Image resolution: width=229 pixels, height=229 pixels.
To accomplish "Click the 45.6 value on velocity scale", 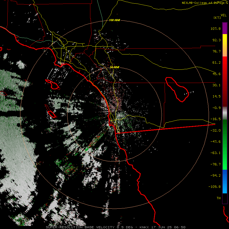I will 217,74.
